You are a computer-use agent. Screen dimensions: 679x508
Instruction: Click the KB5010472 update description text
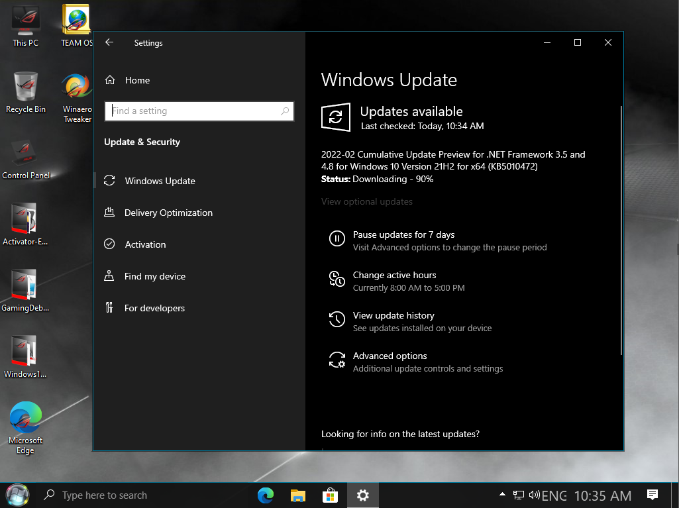pos(453,160)
